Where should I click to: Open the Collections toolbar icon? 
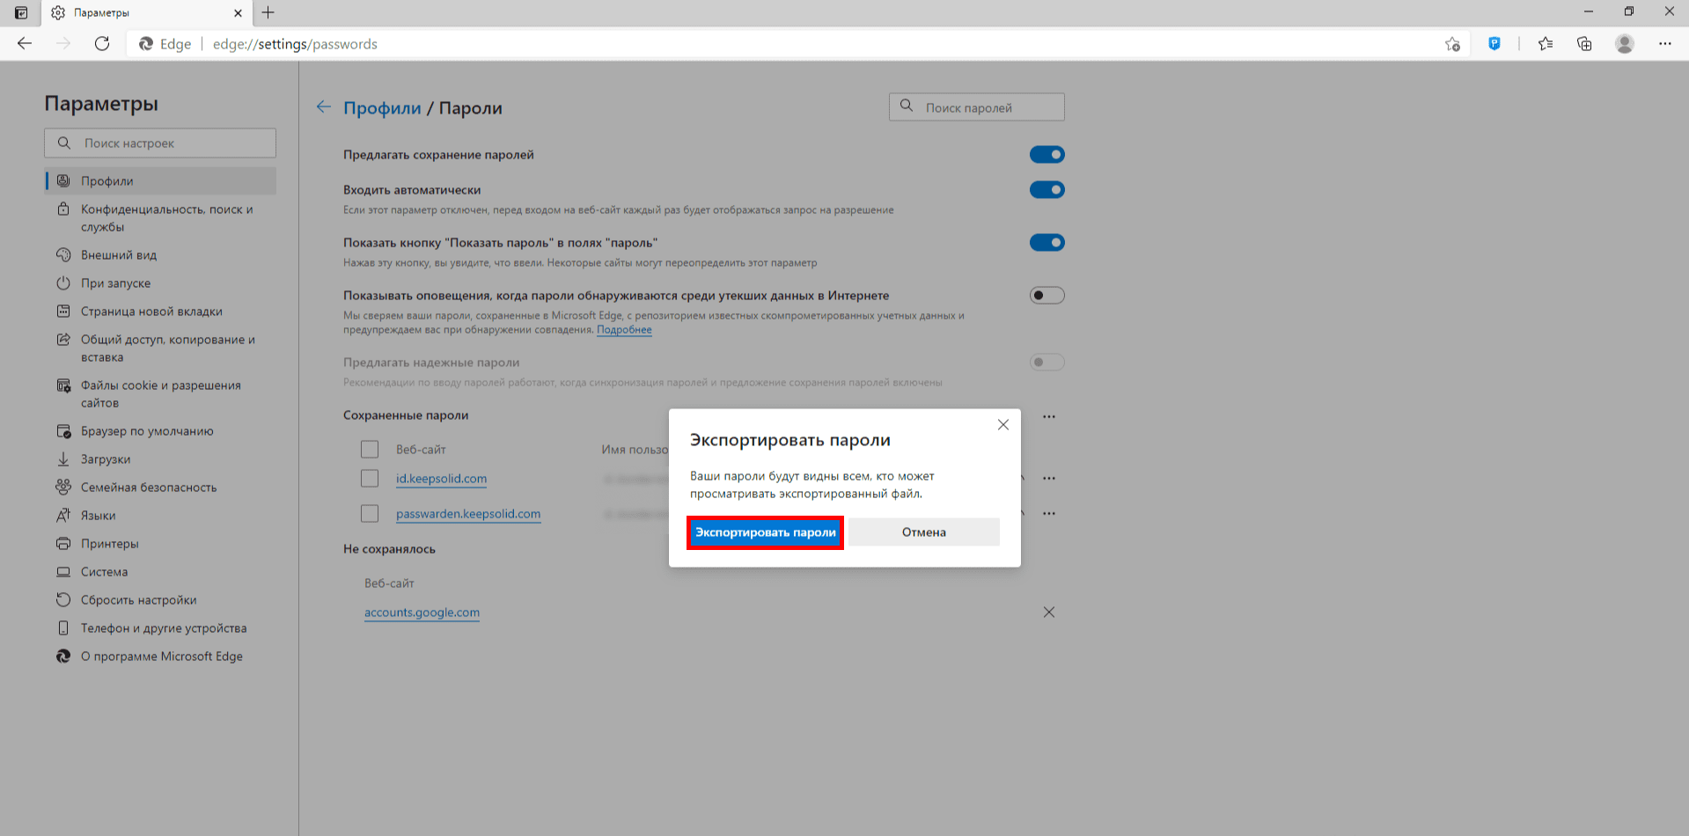pos(1584,44)
